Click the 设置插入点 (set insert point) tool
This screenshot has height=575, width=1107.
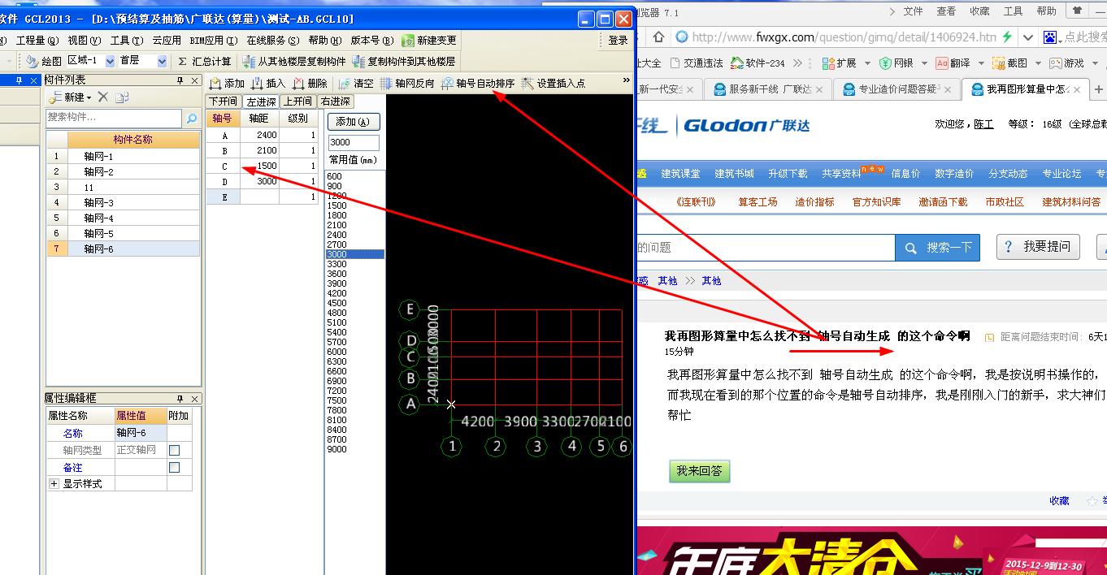553,83
